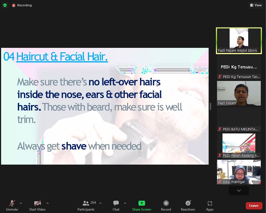This screenshot has height=213, width=266.
Task: Expand the arrow next to Participants
Action: 100,203
